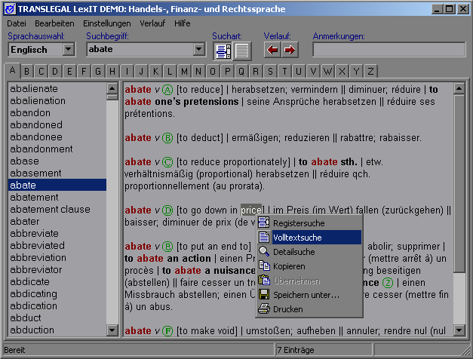This screenshot has width=473, height=359.
Task: Switch to letter tab T
Action: [x=284, y=72]
